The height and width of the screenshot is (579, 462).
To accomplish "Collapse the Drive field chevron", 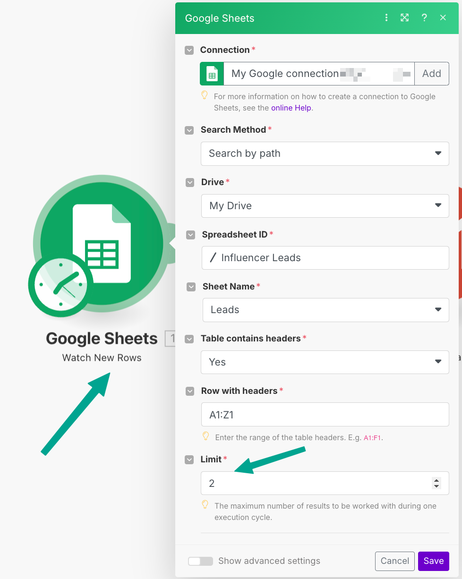I will pyautogui.click(x=190, y=182).
